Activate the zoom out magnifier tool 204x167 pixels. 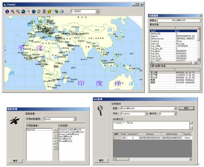18,12
